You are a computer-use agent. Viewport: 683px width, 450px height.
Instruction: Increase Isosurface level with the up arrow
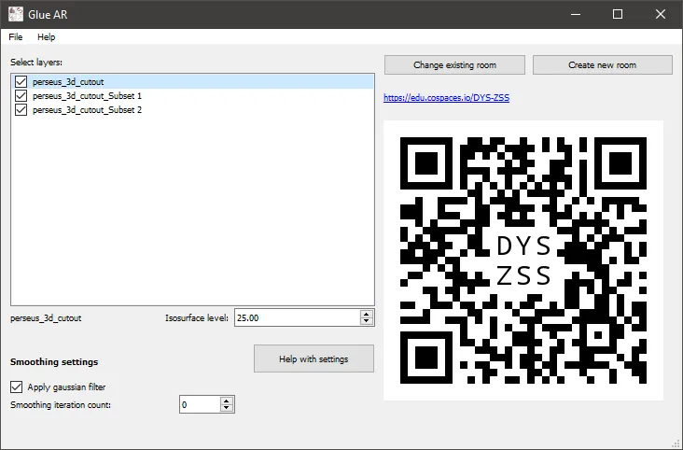point(367,314)
